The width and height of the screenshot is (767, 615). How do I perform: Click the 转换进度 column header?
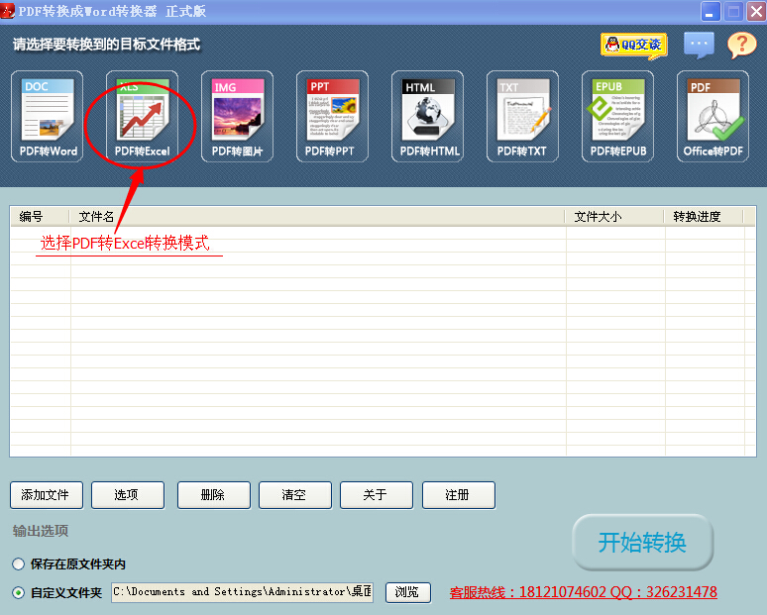tap(704, 217)
